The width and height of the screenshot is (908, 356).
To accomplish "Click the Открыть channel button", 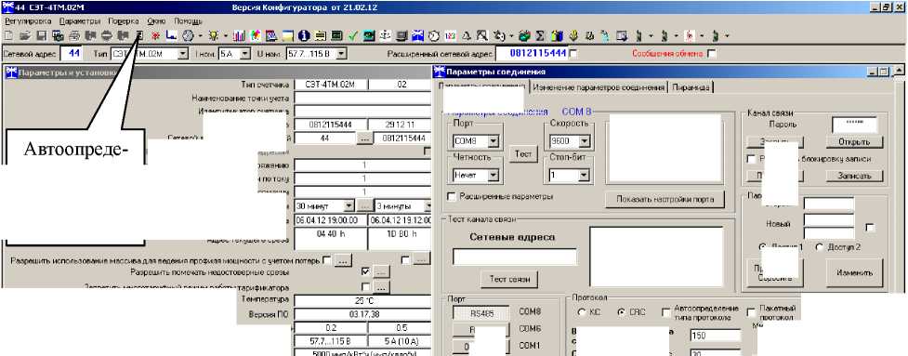I will 854,142.
